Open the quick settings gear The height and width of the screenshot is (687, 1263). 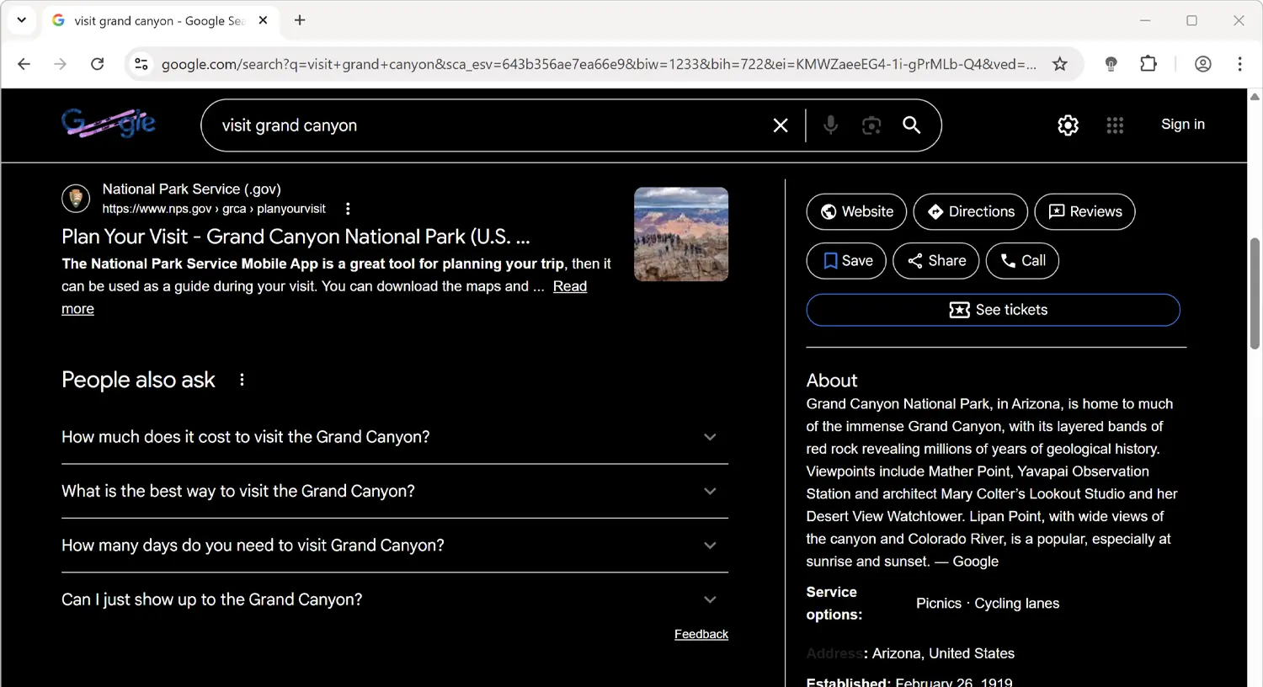[1068, 125]
